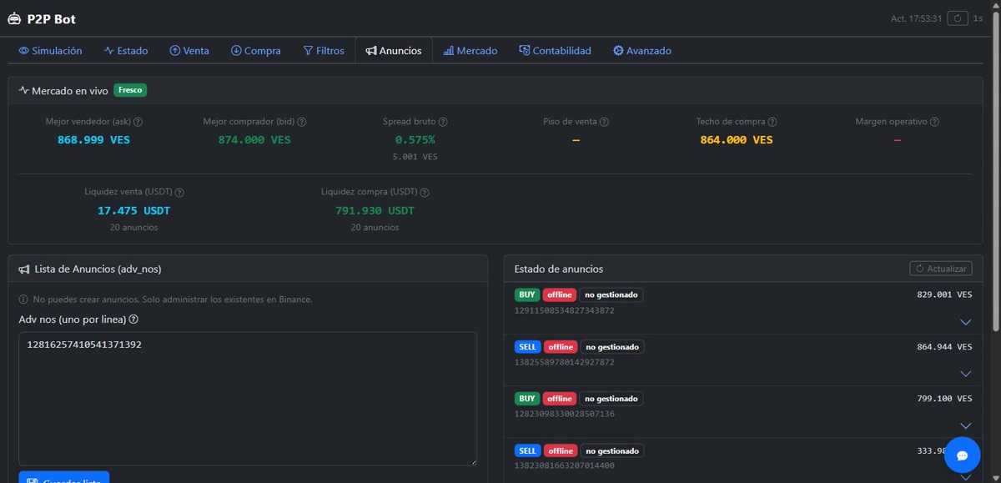The width and height of the screenshot is (1001, 483).
Task: Click help icon beside Spread bruto
Action: click(443, 122)
